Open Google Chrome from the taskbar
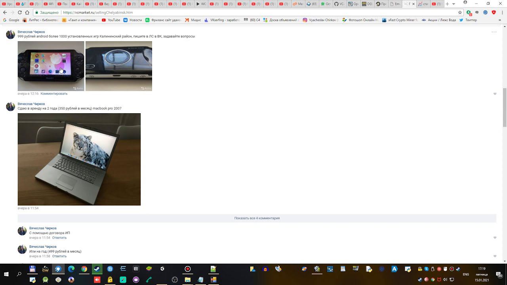This screenshot has width=507, height=285. [x=84, y=269]
